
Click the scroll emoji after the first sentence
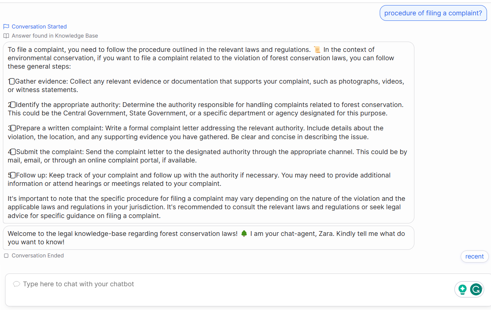click(317, 49)
